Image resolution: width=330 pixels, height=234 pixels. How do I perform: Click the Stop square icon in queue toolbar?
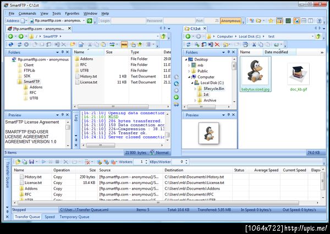57,161
